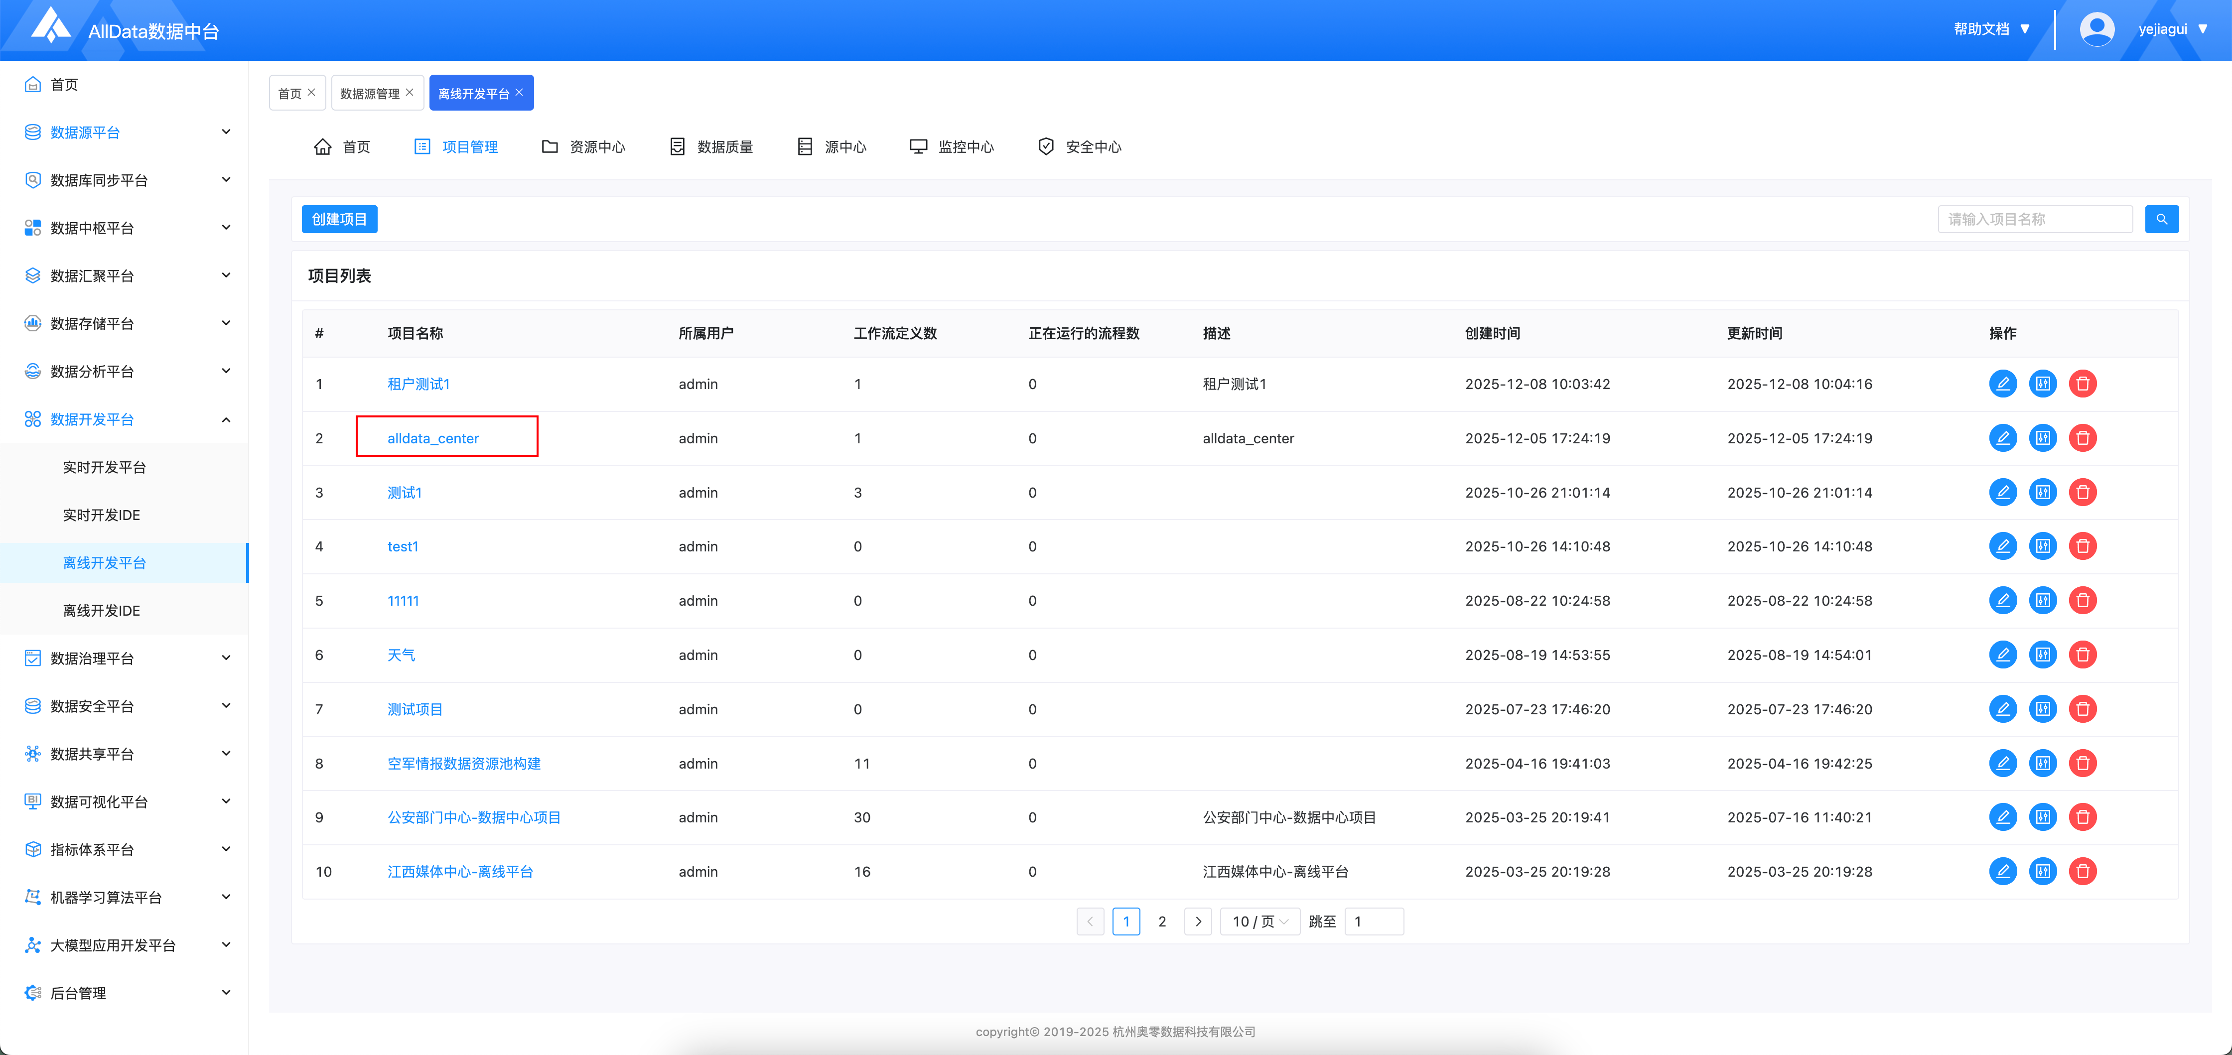Open the alldata_center project link

[432, 438]
